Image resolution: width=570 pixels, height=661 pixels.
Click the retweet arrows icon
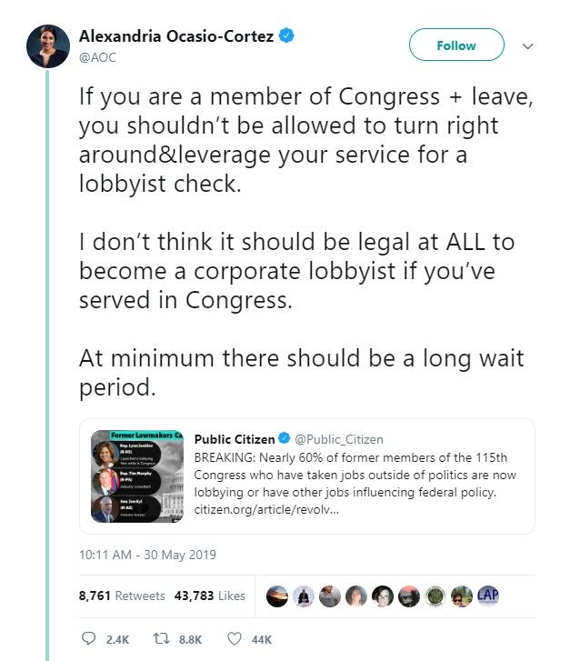point(161,638)
